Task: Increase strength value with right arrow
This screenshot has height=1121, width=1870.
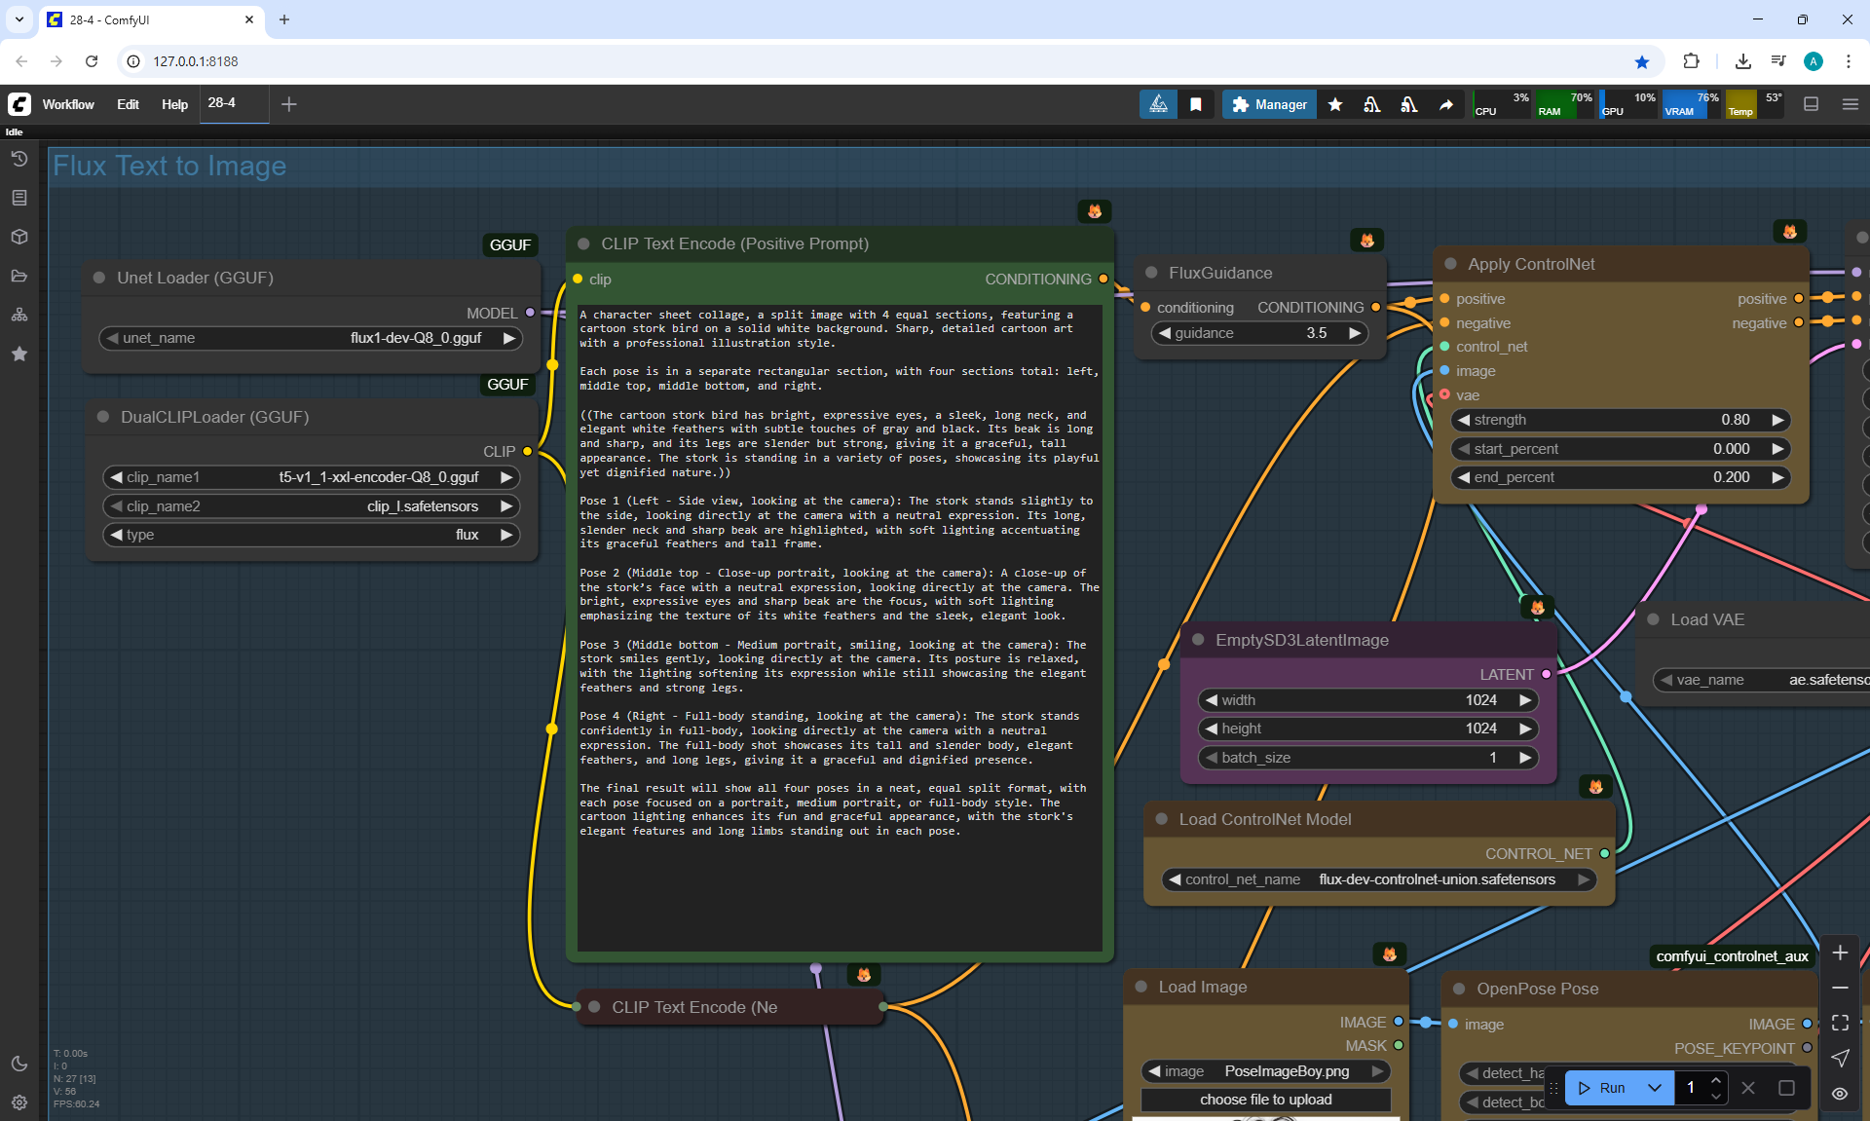Action: [1777, 420]
